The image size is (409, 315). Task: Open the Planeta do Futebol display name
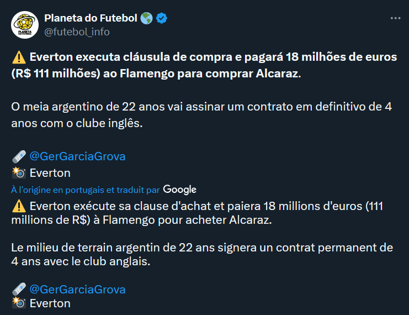coord(91,18)
